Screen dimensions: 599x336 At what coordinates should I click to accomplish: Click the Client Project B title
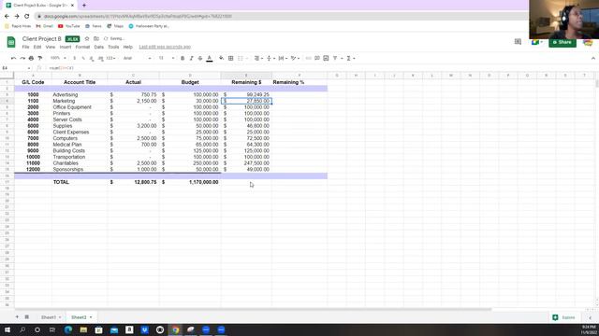click(x=41, y=39)
